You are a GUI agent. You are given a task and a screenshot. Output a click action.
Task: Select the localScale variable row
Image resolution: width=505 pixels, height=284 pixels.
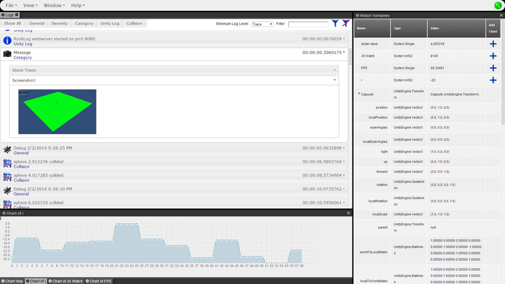coord(427,214)
